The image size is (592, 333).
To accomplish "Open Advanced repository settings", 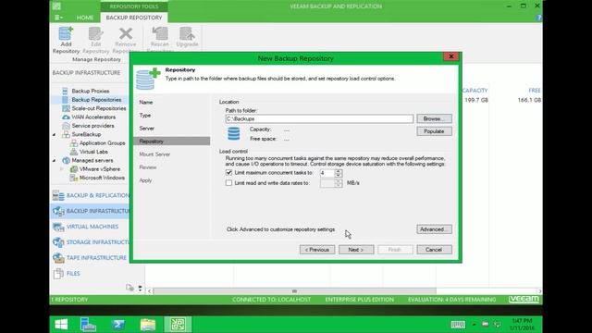I will point(434,229).
